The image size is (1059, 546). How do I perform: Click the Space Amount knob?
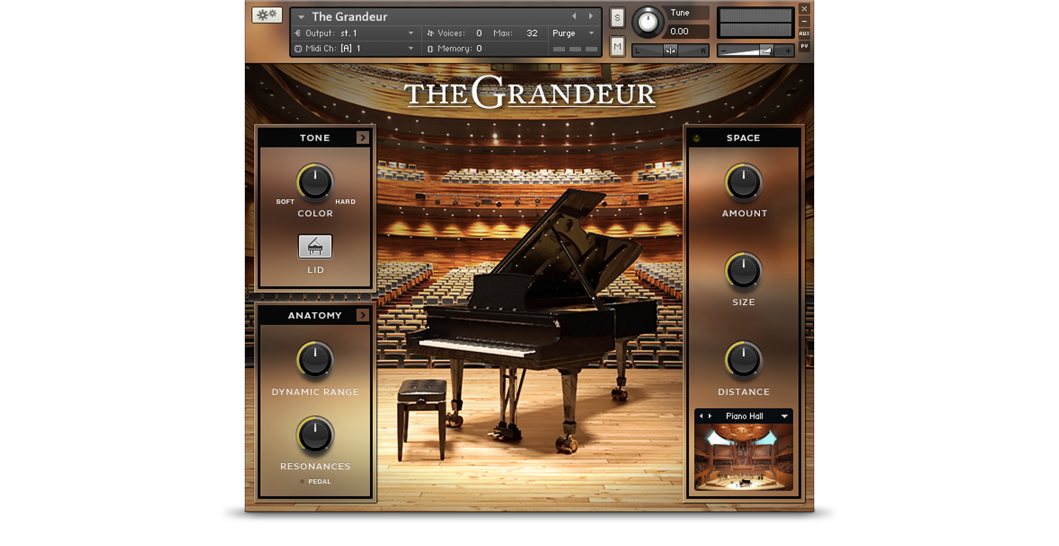coord(743,182)
